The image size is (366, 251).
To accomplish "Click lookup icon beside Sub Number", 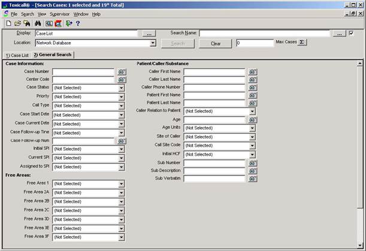I will click(x=252, y=163).
